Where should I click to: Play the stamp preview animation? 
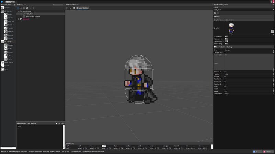(69, 8)
